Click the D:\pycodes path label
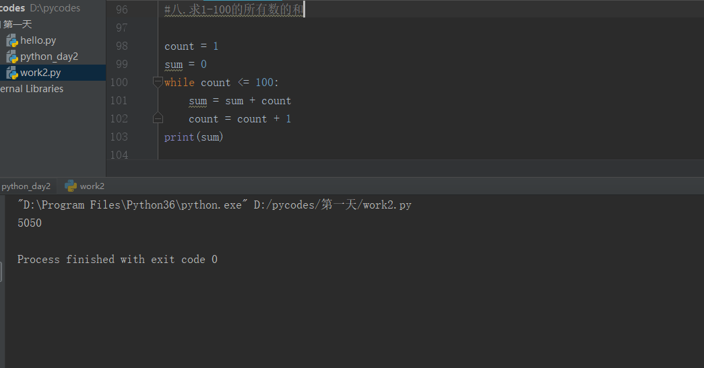Image resolution: width=704 pixels, height=368 pixels. pos(55,8)
